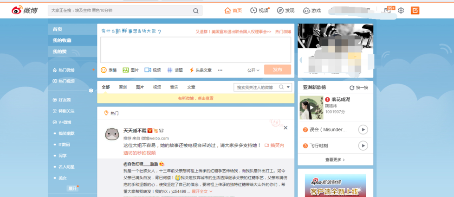See more songs via 查看更多
Image resolution: width=454 pixels, height=197 pixels.
click(335, 159)
